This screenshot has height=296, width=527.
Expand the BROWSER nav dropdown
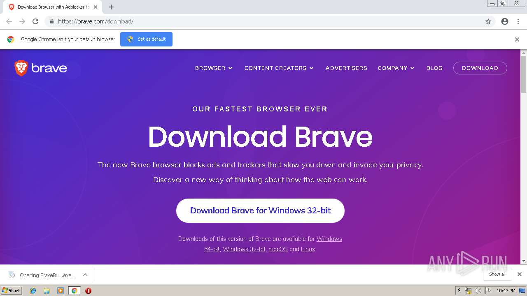click(x=214, y=68)
